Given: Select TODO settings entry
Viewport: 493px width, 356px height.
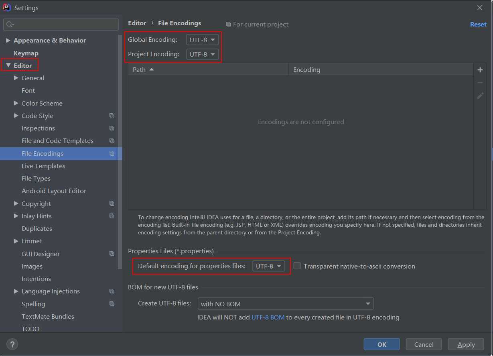Looking at the screenshot, I should [x=30, y=329].
